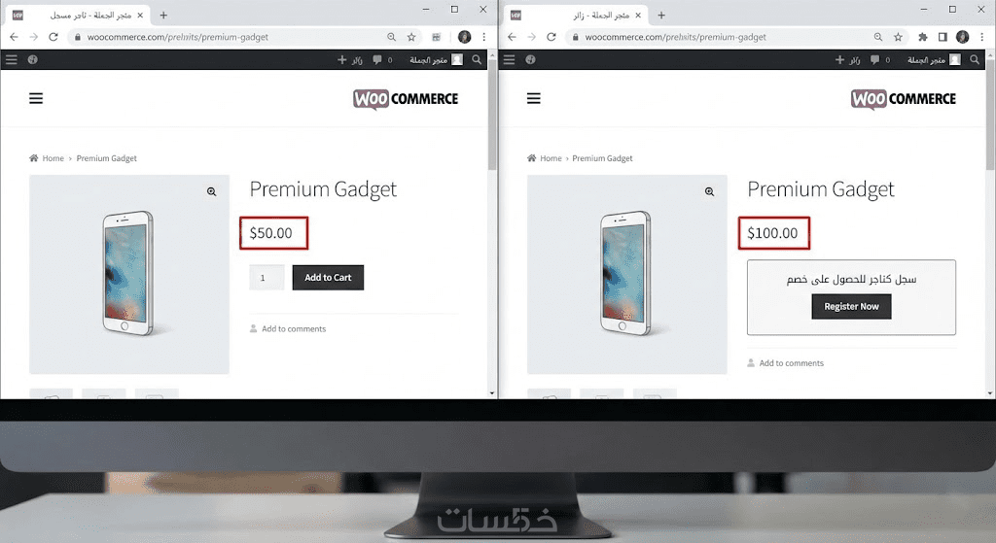Reload the page in the left browser window
The image size is (996, 543).
53,37
